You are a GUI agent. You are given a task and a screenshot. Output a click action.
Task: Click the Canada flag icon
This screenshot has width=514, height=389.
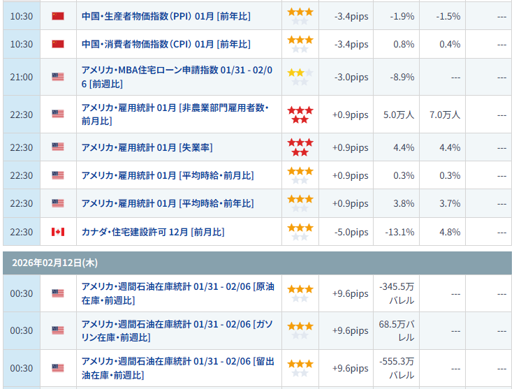point(58,232)
